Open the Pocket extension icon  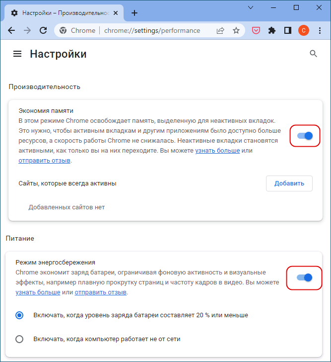pos(256,30)
